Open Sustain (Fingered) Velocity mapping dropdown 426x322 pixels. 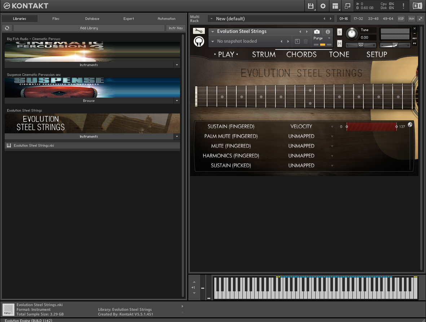[x=332, y=126]
